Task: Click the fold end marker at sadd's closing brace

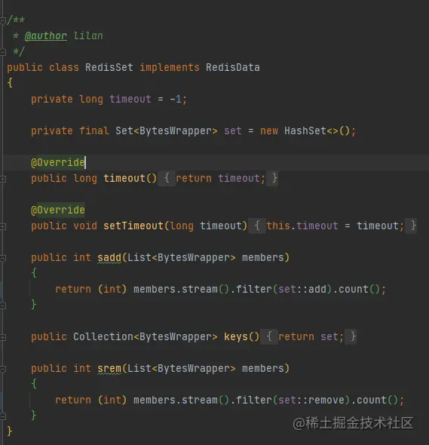Action: pyautogui.click(x=2, y=305)
